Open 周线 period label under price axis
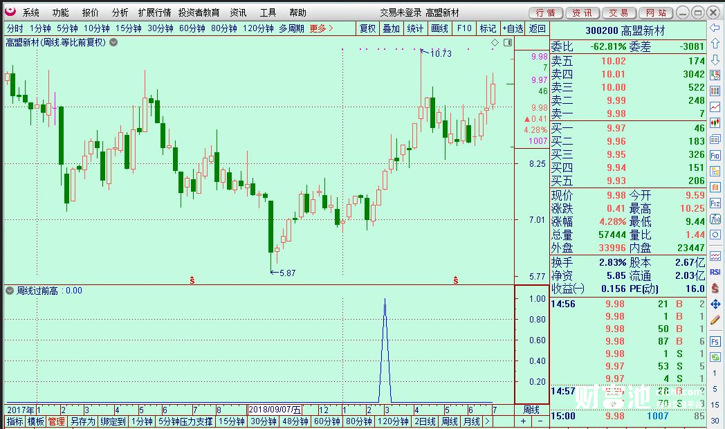This screenshot has height=429, width=725. 531,410
